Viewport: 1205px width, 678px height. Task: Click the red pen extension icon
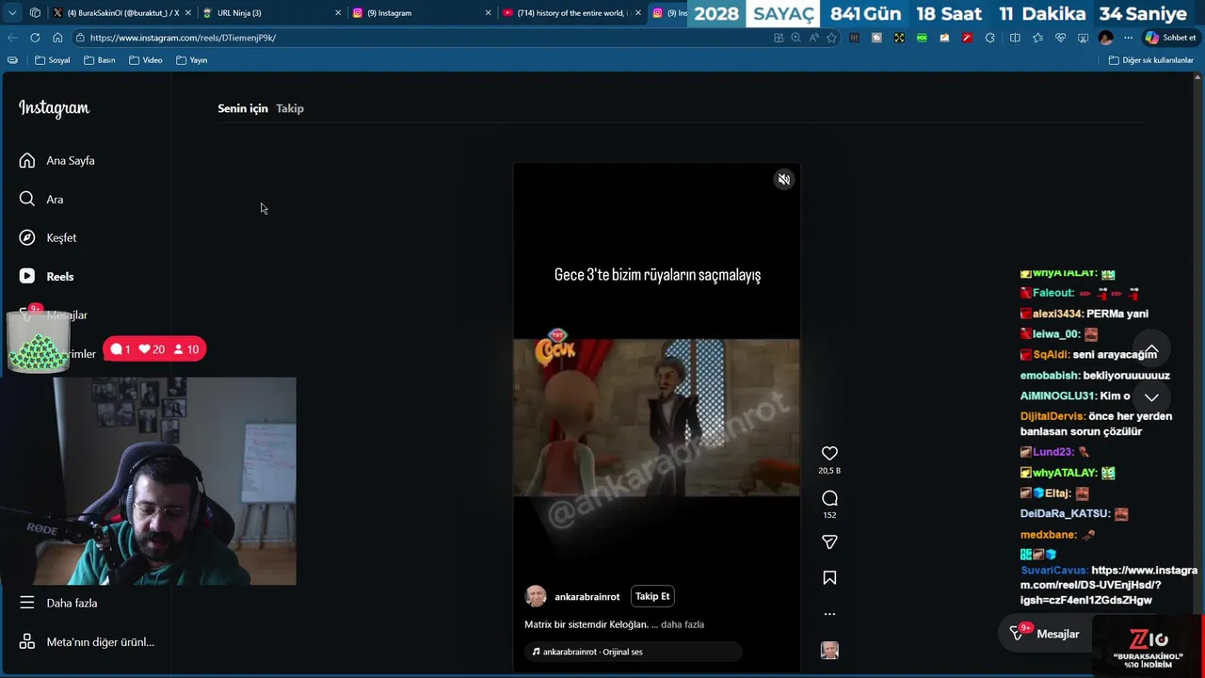point(967,38)
